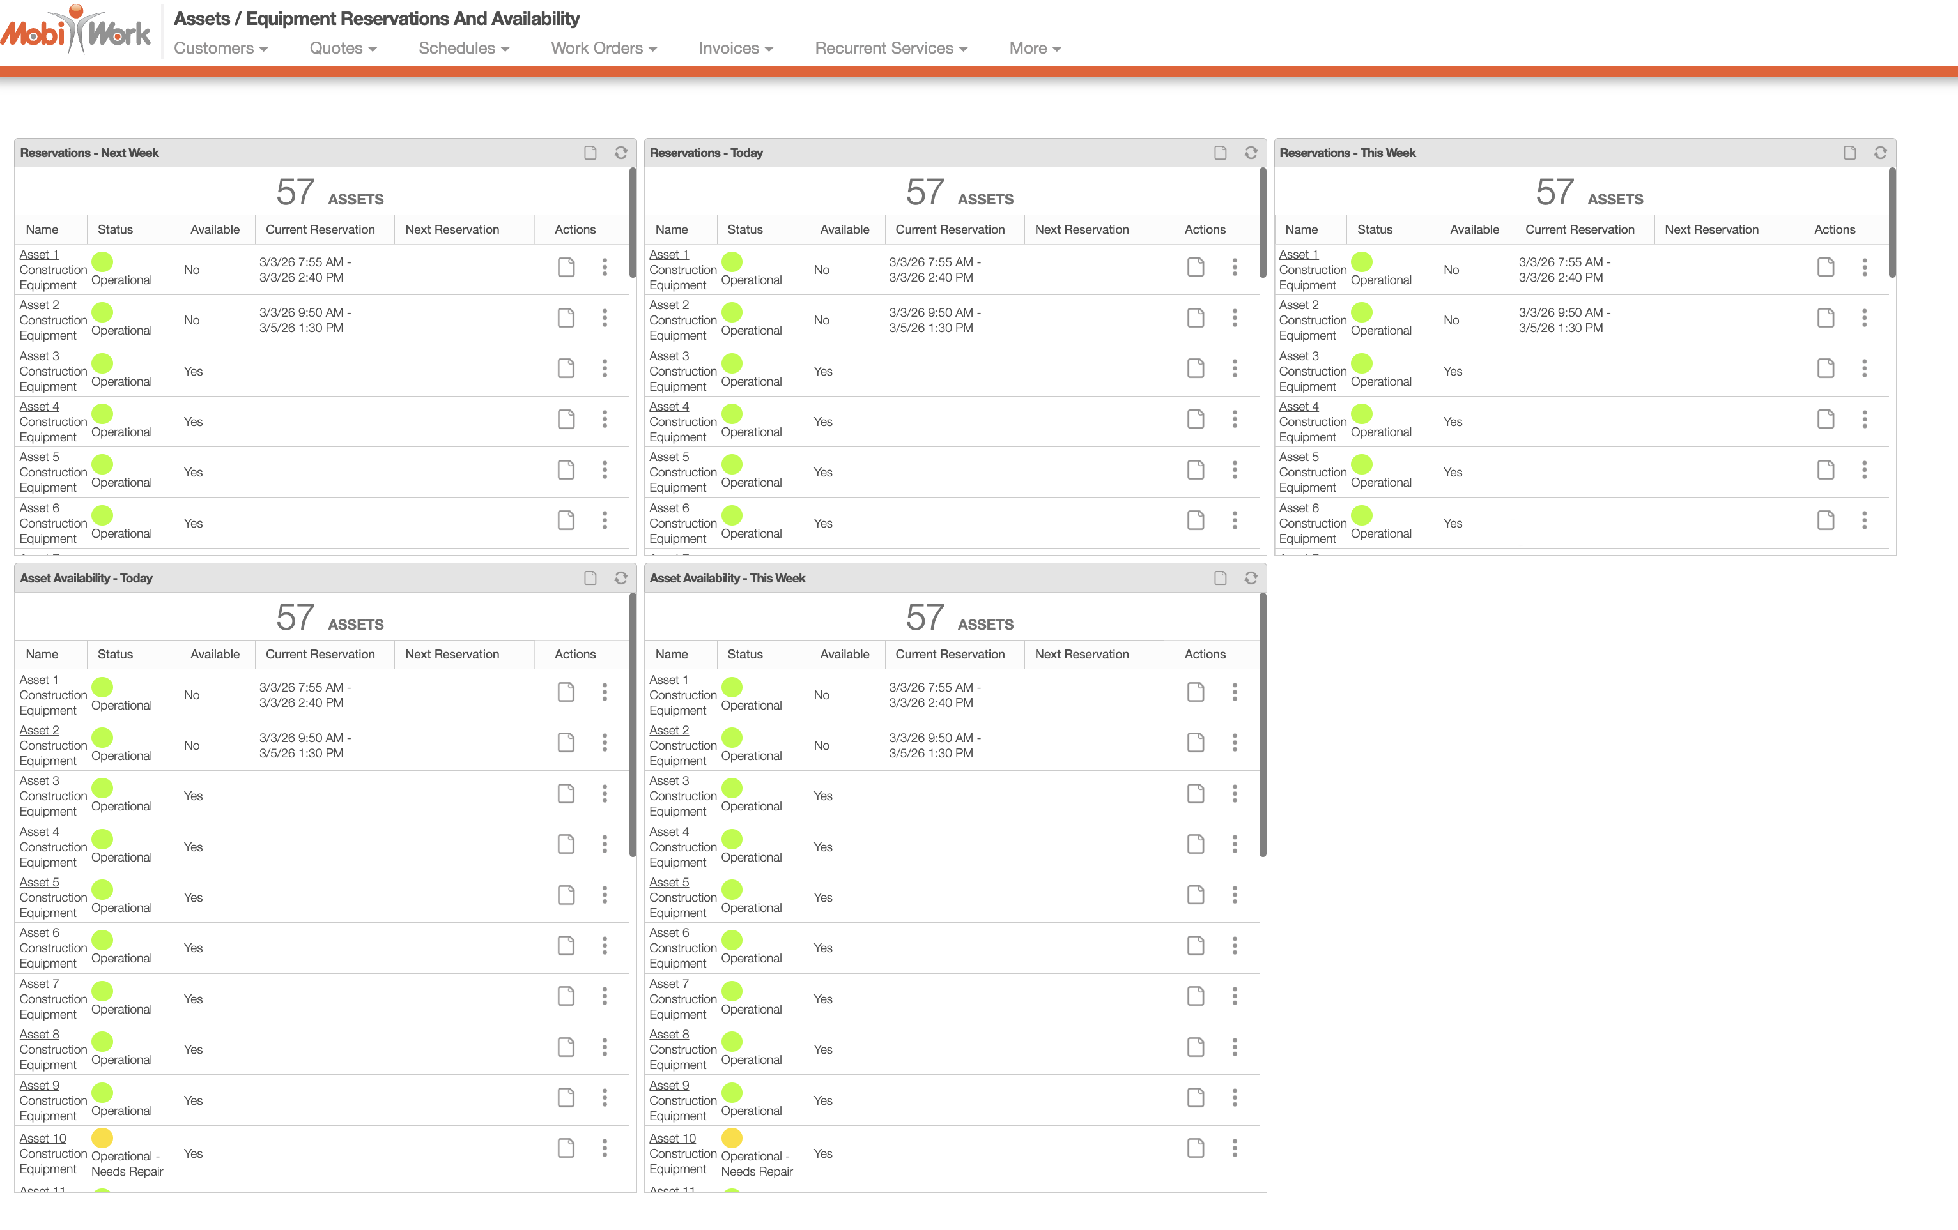Expand the More dropdown menu
Screen dimensions: 1958x1230
[x=1035, y=48]
